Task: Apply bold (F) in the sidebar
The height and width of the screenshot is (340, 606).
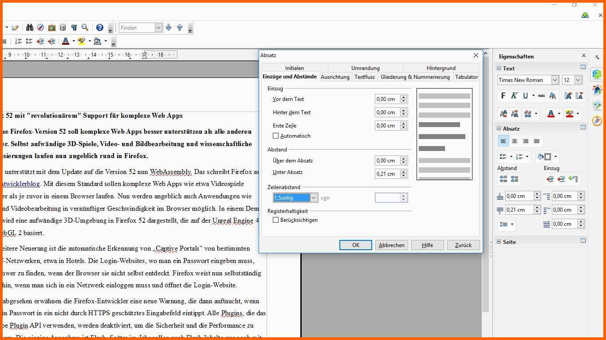Action: [x=503, y=96]
